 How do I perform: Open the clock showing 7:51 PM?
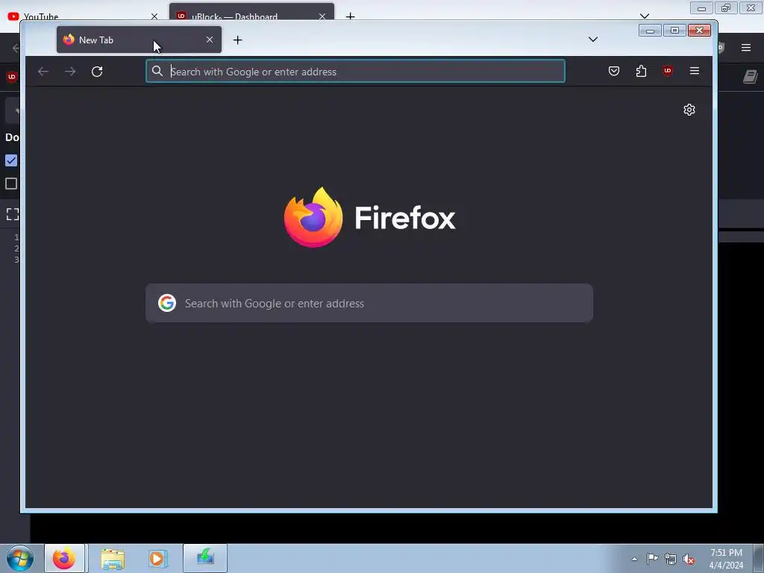point(726,558)
